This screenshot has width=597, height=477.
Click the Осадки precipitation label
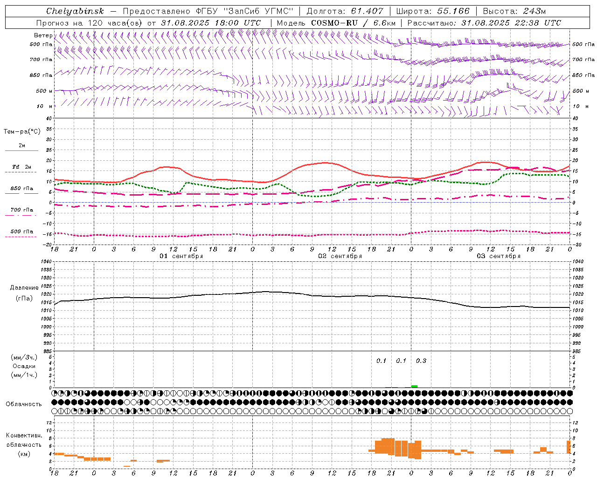(x=24, y=366)
